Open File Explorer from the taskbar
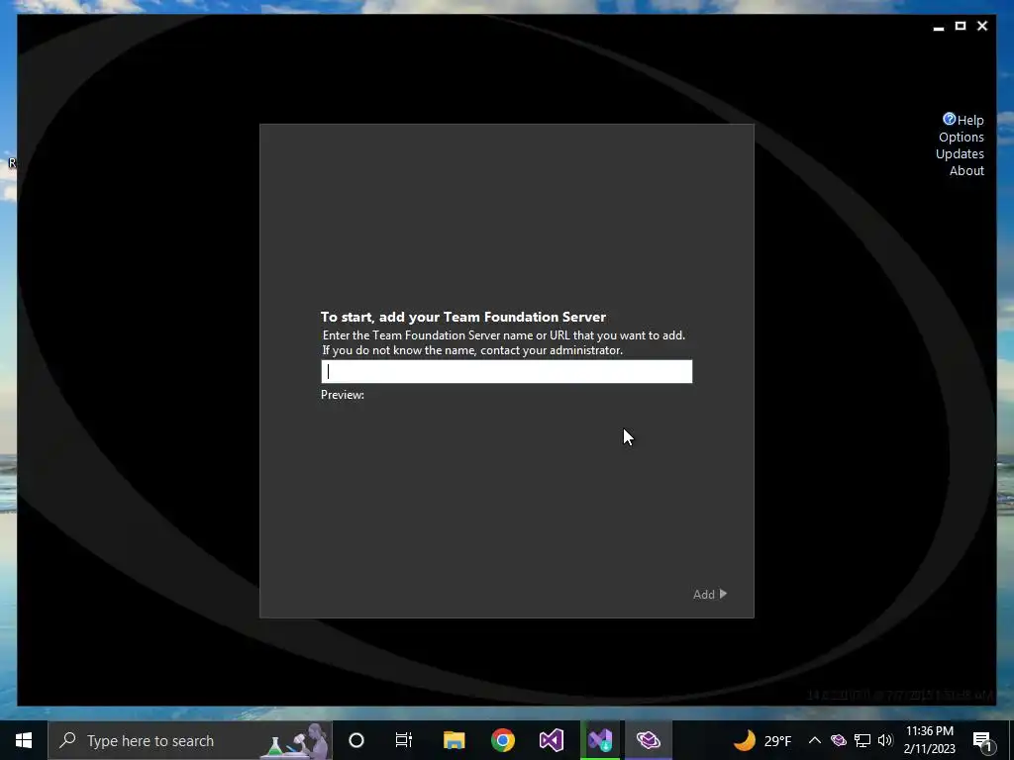1014x760 pixels. click(454, 740)
